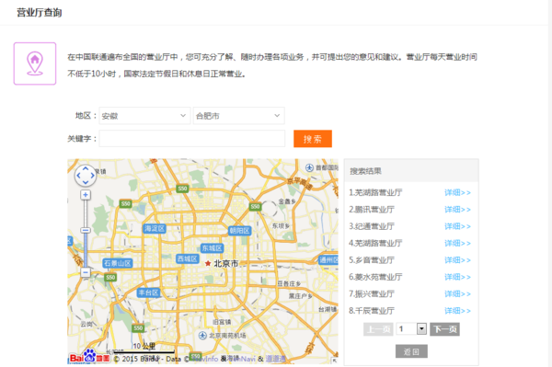Click the 东城区 district label on map
Viewport: 552px width, 367px height.
(212, 248)
